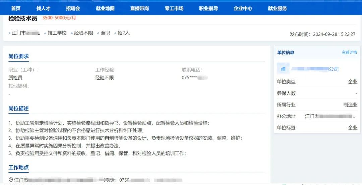
Task: Open the blurred company name link
Action: pos(314,69)
